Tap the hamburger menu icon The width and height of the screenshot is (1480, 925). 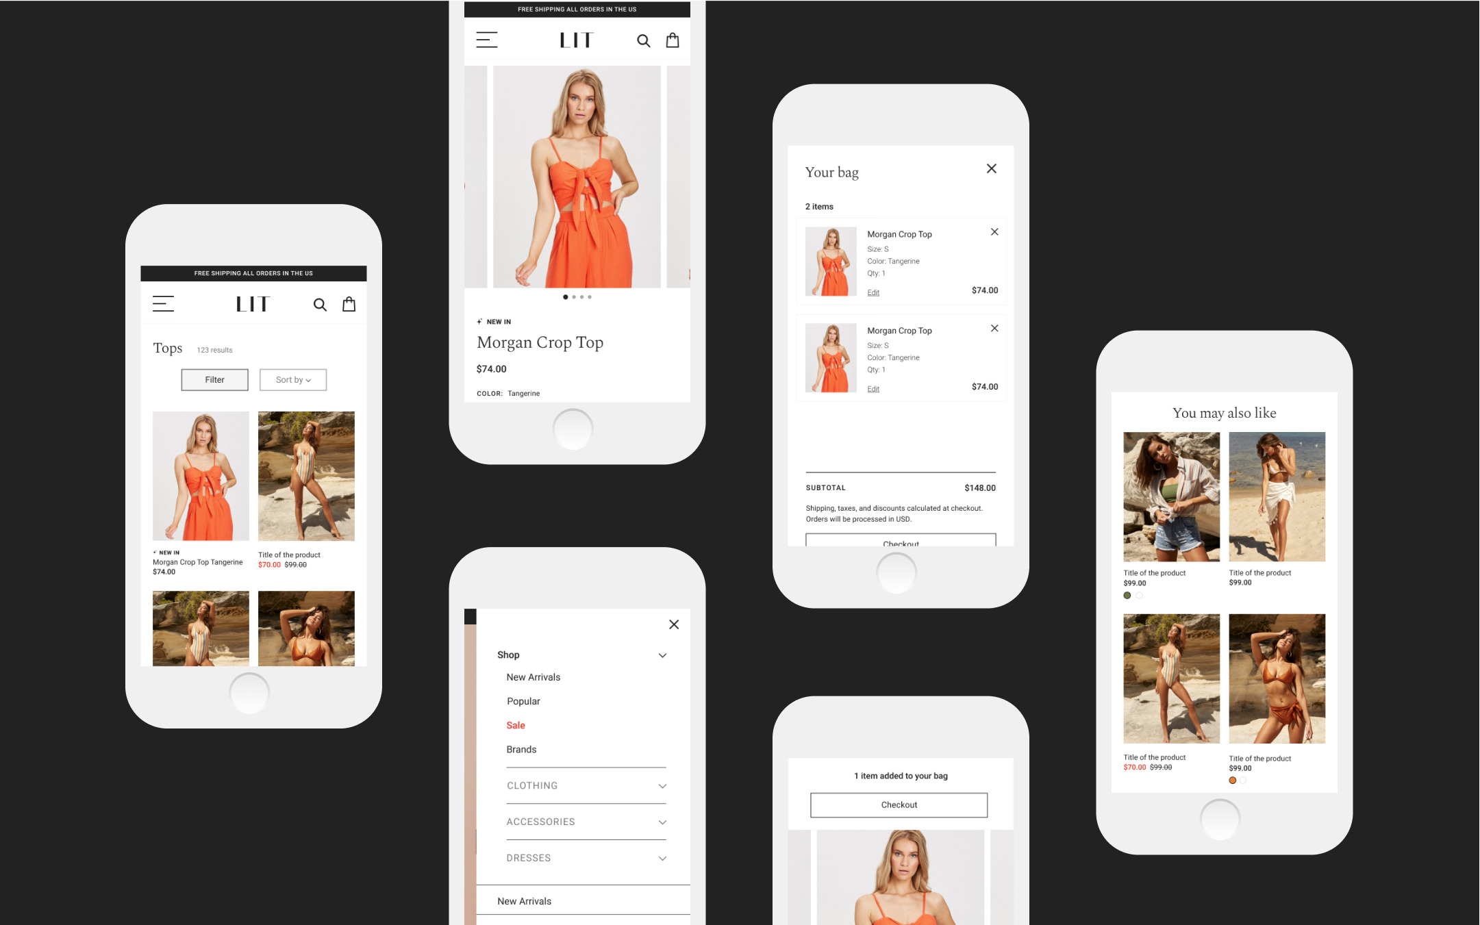tap(163, 304)
